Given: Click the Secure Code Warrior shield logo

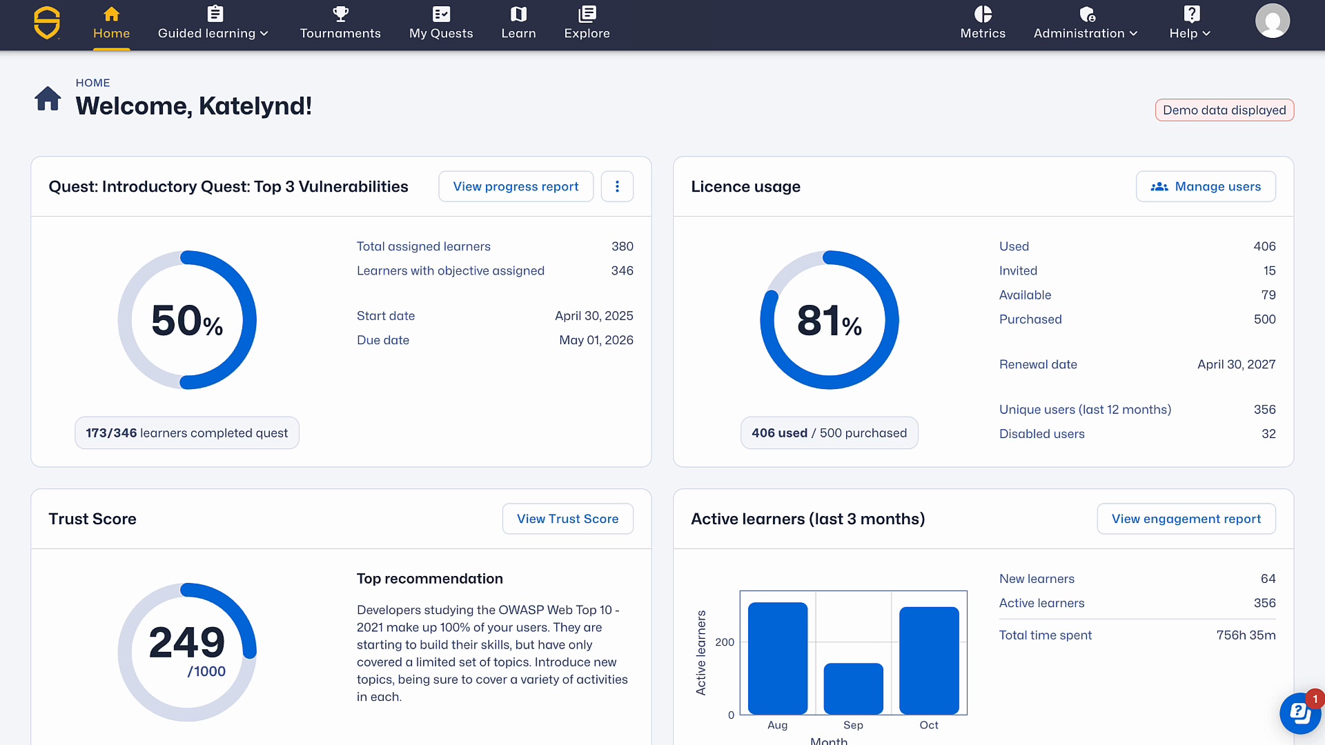Looking at the screenshot, I should 47,23.
